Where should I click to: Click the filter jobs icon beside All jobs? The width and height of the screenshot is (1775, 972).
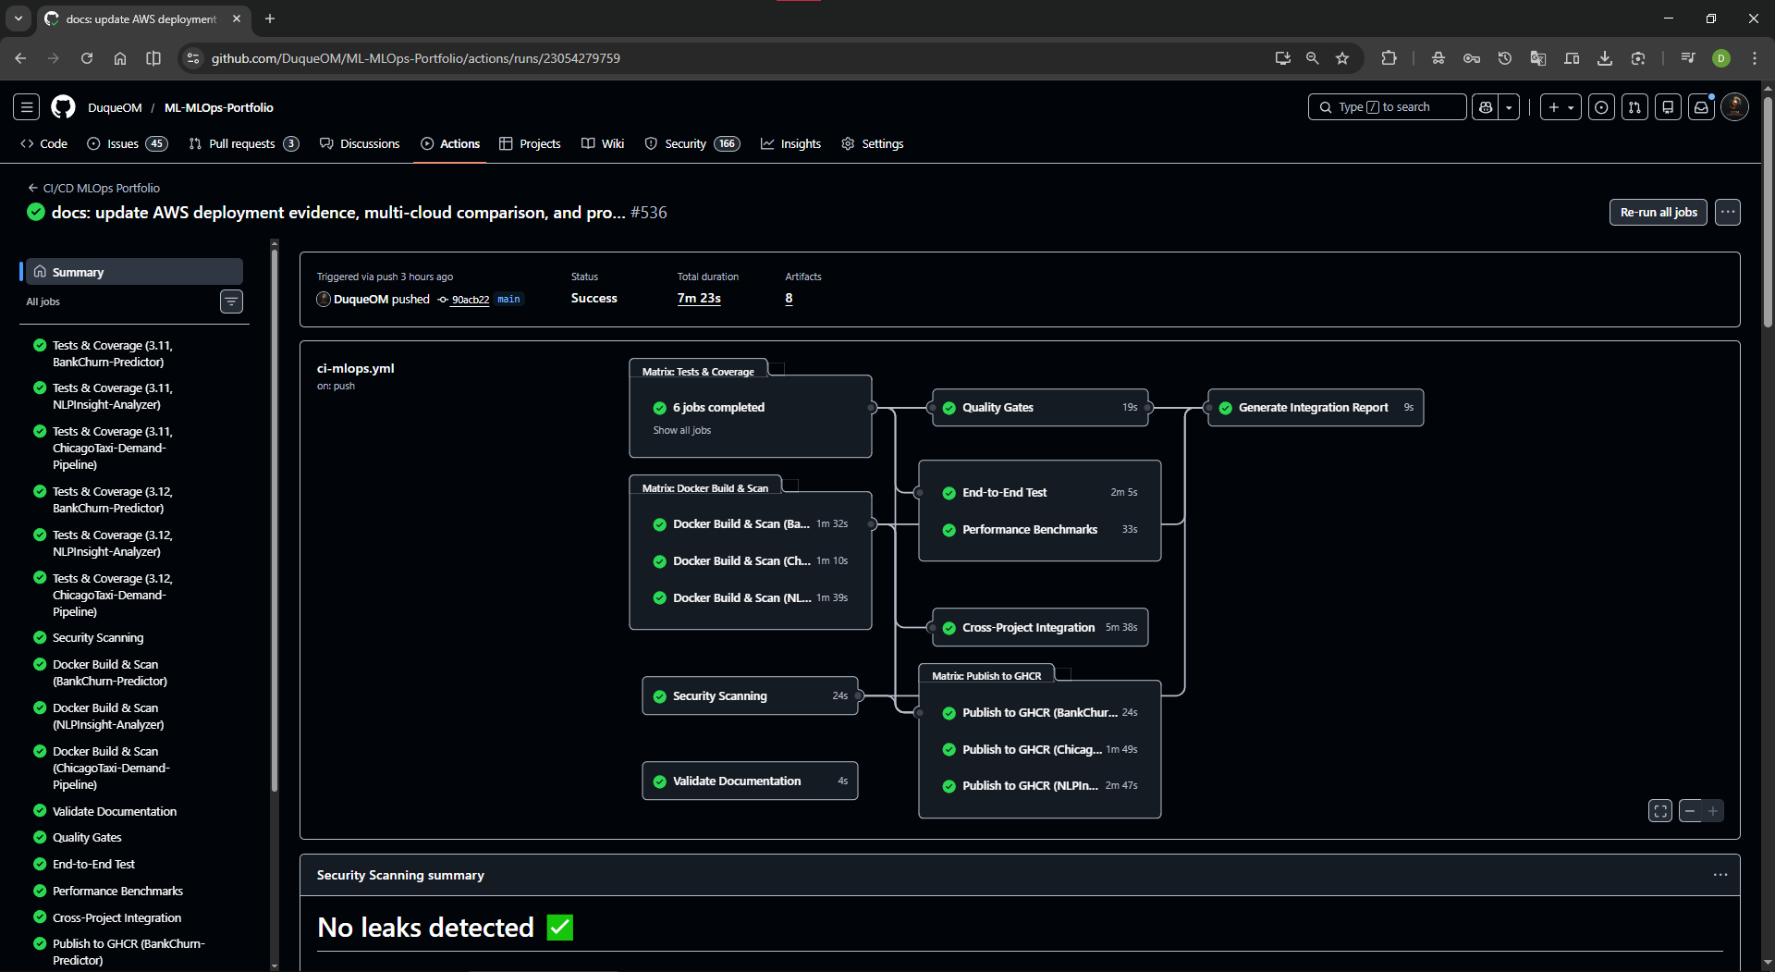tap(231, 301)
